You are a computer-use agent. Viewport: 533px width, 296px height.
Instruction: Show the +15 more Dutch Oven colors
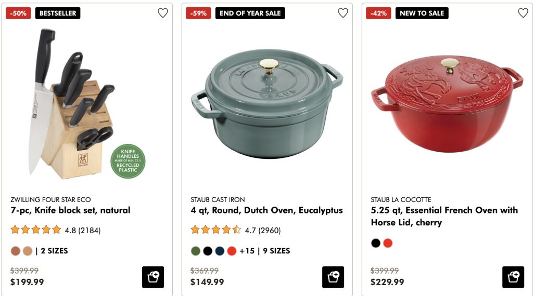coord(247,251)
